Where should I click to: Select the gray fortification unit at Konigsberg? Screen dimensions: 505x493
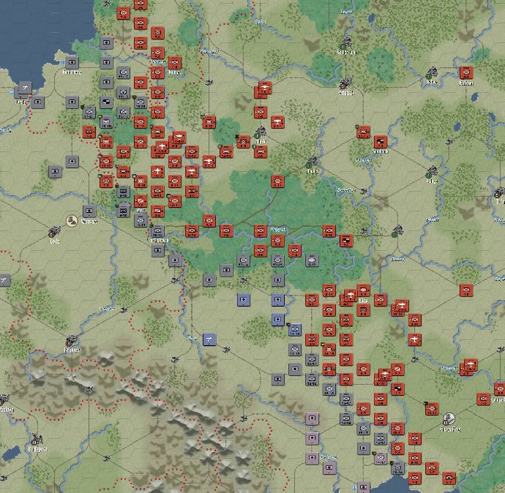(72, 62)
